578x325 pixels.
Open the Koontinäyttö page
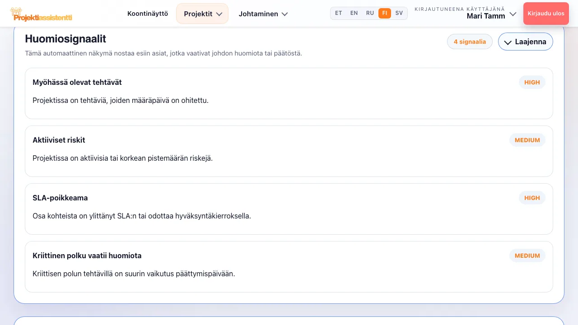click(148, 14)
